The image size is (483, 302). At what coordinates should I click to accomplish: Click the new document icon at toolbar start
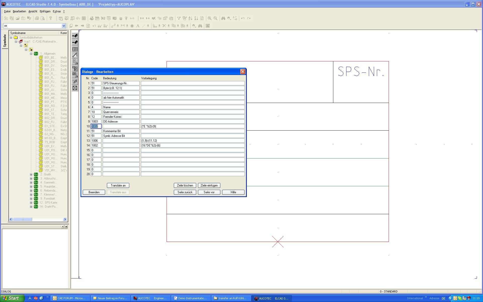coord(6,18)
